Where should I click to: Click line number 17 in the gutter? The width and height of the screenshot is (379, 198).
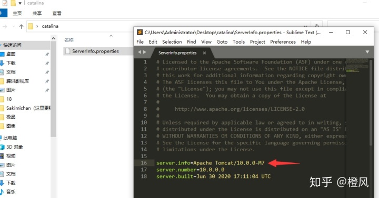[144, 170]
